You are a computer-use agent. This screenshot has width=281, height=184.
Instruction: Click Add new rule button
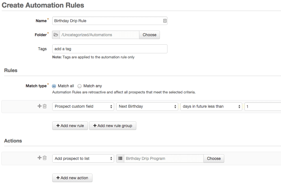(x=70, y=126)
